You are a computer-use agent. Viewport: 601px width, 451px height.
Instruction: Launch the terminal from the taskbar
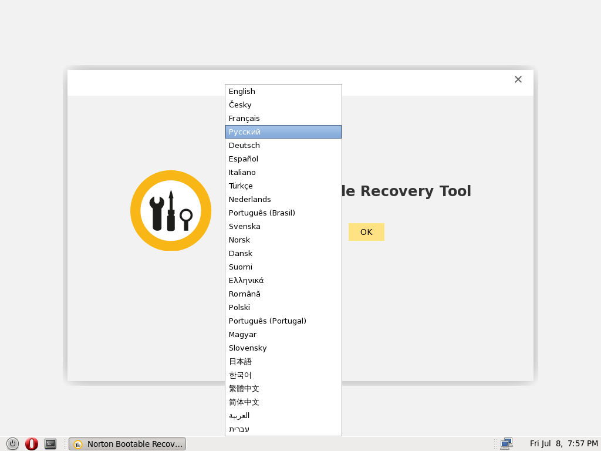click(x=51, y=444)
